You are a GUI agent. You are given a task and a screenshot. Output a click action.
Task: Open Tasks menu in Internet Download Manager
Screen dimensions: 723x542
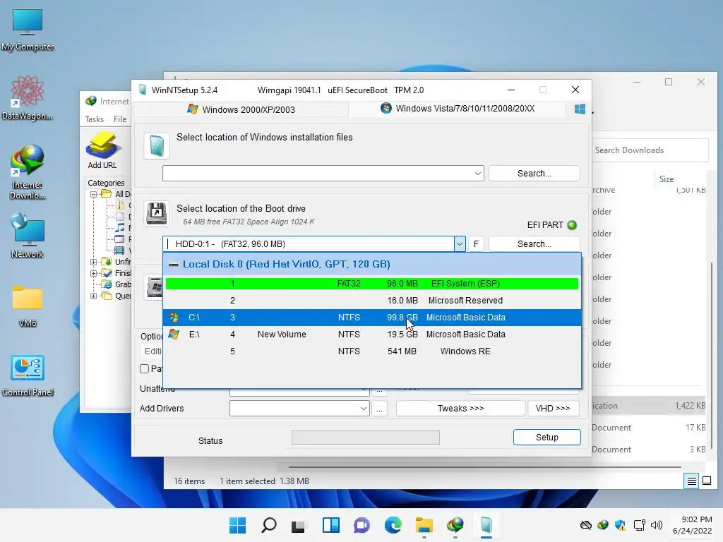[x=94, y=119]
